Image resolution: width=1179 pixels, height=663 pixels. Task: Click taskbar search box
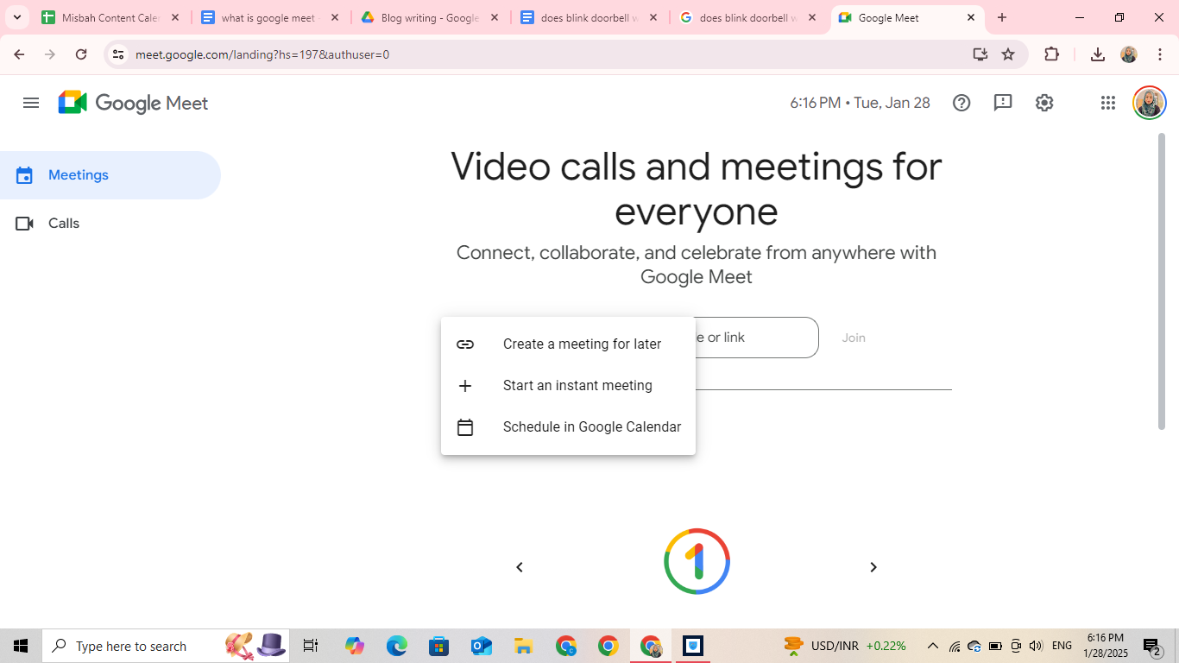pos(166,646)
